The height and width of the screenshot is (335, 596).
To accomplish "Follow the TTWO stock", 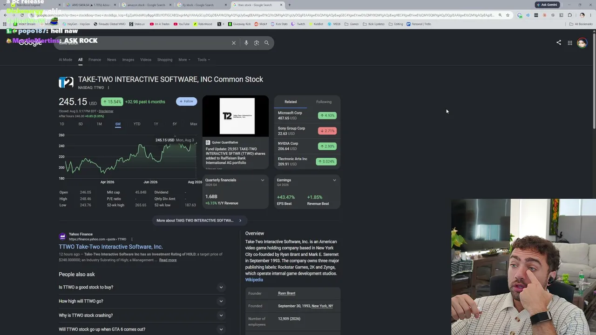I will pos(186,101).
